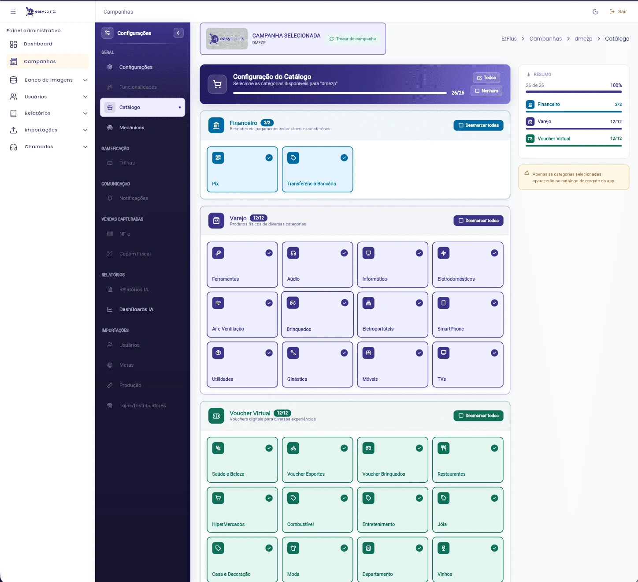This screenshot has width=638, height=582.
Task: Click the Campanhas breadcrumb link
Action: [x=545, y=39]
